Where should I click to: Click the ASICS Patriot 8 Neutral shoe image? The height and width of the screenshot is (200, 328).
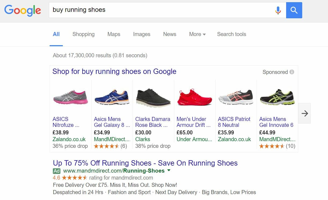pos(236,97)
